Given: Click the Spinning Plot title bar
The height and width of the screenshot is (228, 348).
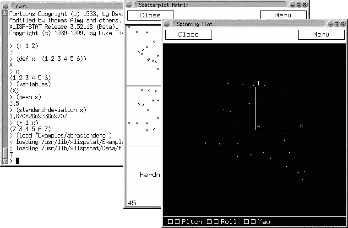Looking at the screenshot, I should 249,24.
